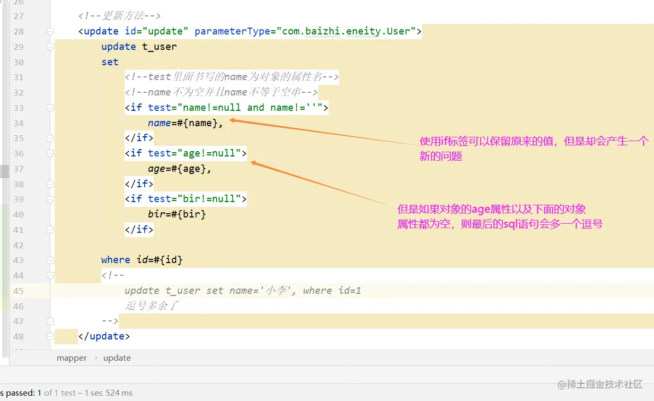The height and width of the screenshot is (401, 654).
Task: Click the 更新方法 comment on line 27
Action: [119, 16]
